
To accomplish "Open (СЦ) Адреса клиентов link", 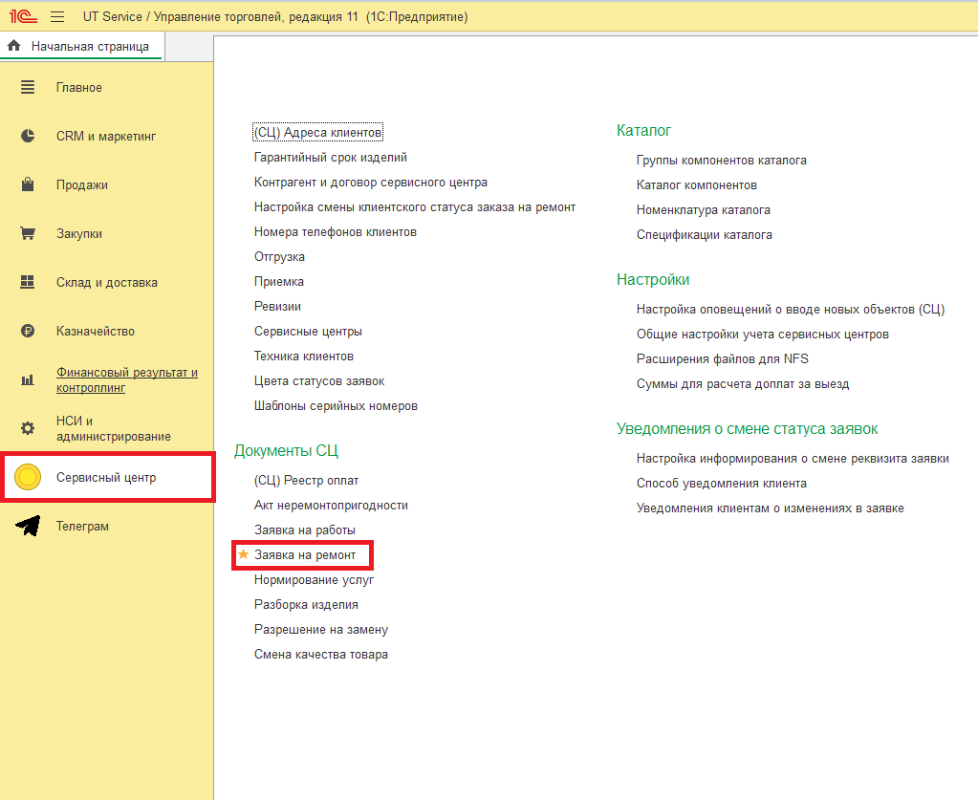I will pos(317,133).
